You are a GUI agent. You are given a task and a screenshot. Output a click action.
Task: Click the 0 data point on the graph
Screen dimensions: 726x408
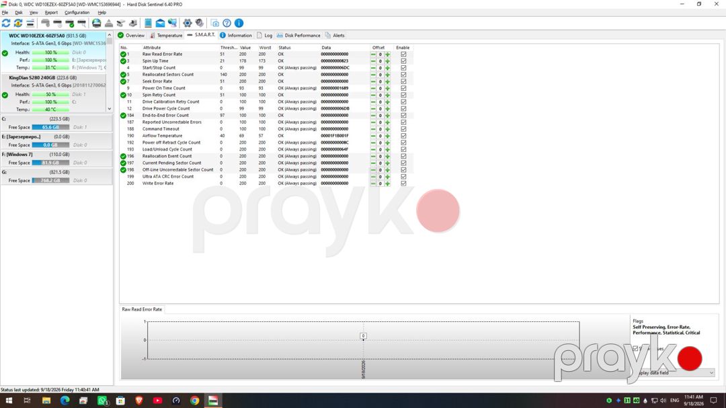point(363,336)
